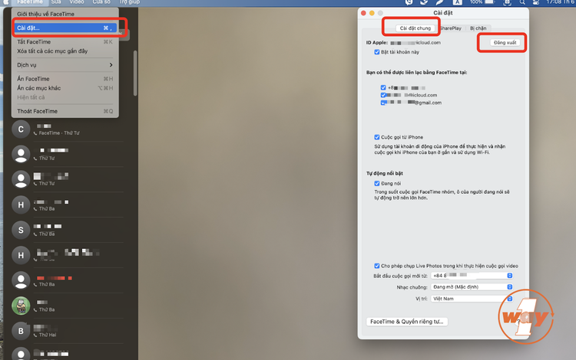Choose 'Thoát FaceTime' menu item

(65, 111)
